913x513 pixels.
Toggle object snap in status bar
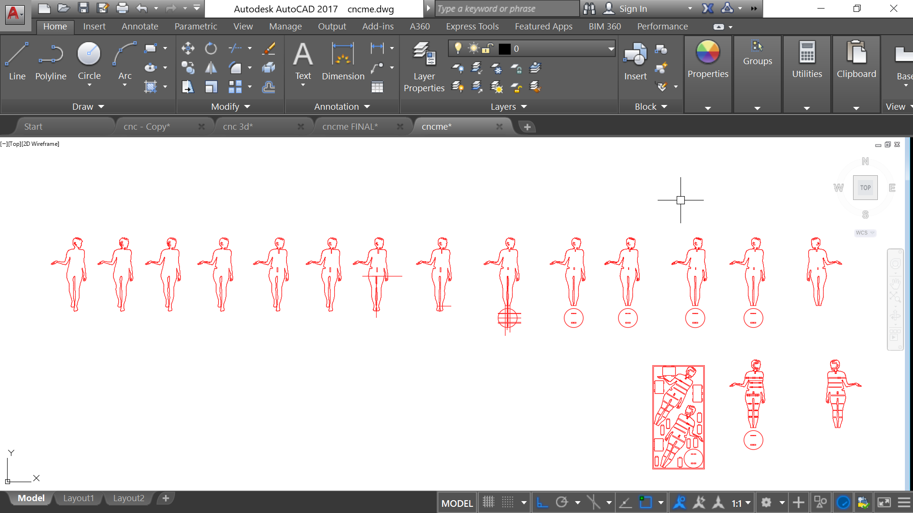click(x=646, y=502)
